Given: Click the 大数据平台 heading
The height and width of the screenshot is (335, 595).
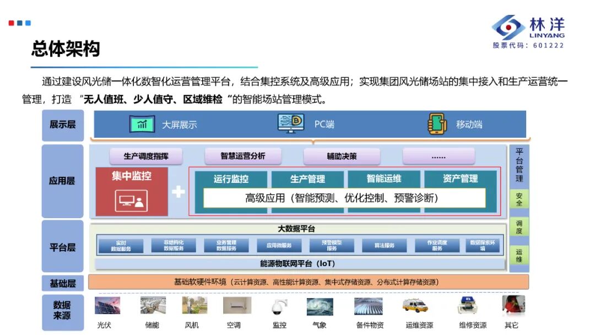Looking at the screenshot, I should pos(296,229).
